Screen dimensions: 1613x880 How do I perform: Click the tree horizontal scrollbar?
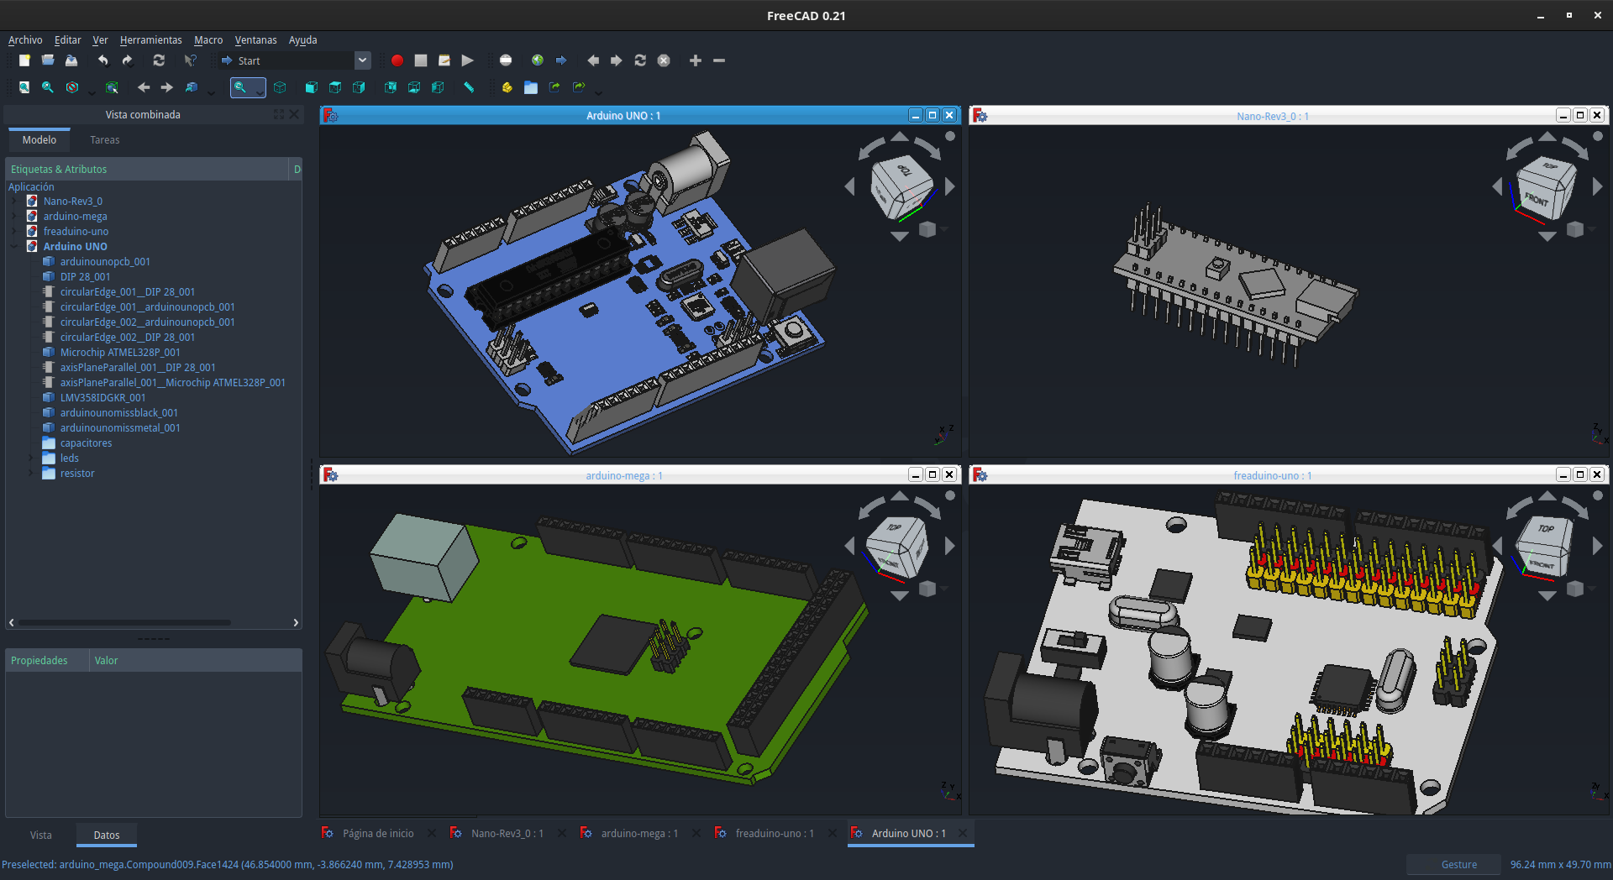pos(126,622)
